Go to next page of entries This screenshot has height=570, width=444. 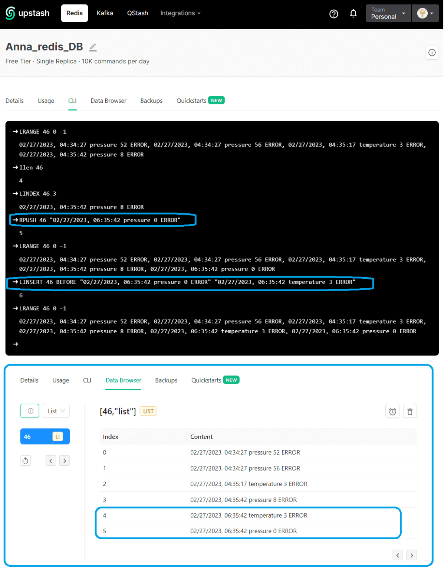tap(411, 555)
